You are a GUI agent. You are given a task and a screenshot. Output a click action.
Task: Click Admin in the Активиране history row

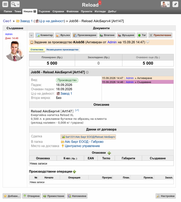130,78
